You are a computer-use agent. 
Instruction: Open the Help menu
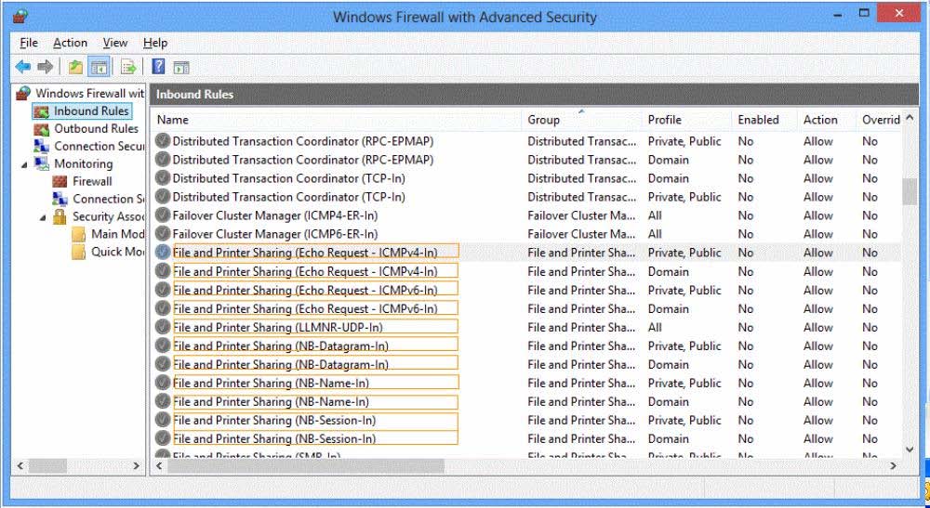(x=155, y=43)
